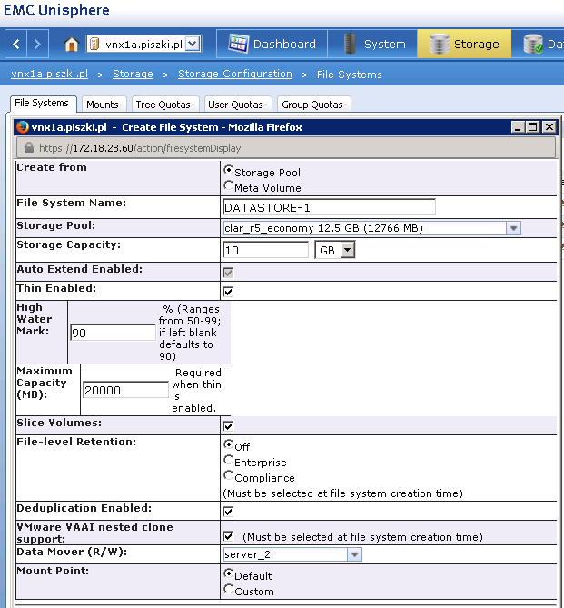Screen dimensions: 564x608
Task: Click the address bar URL text
Action: (x=140, y=148)
